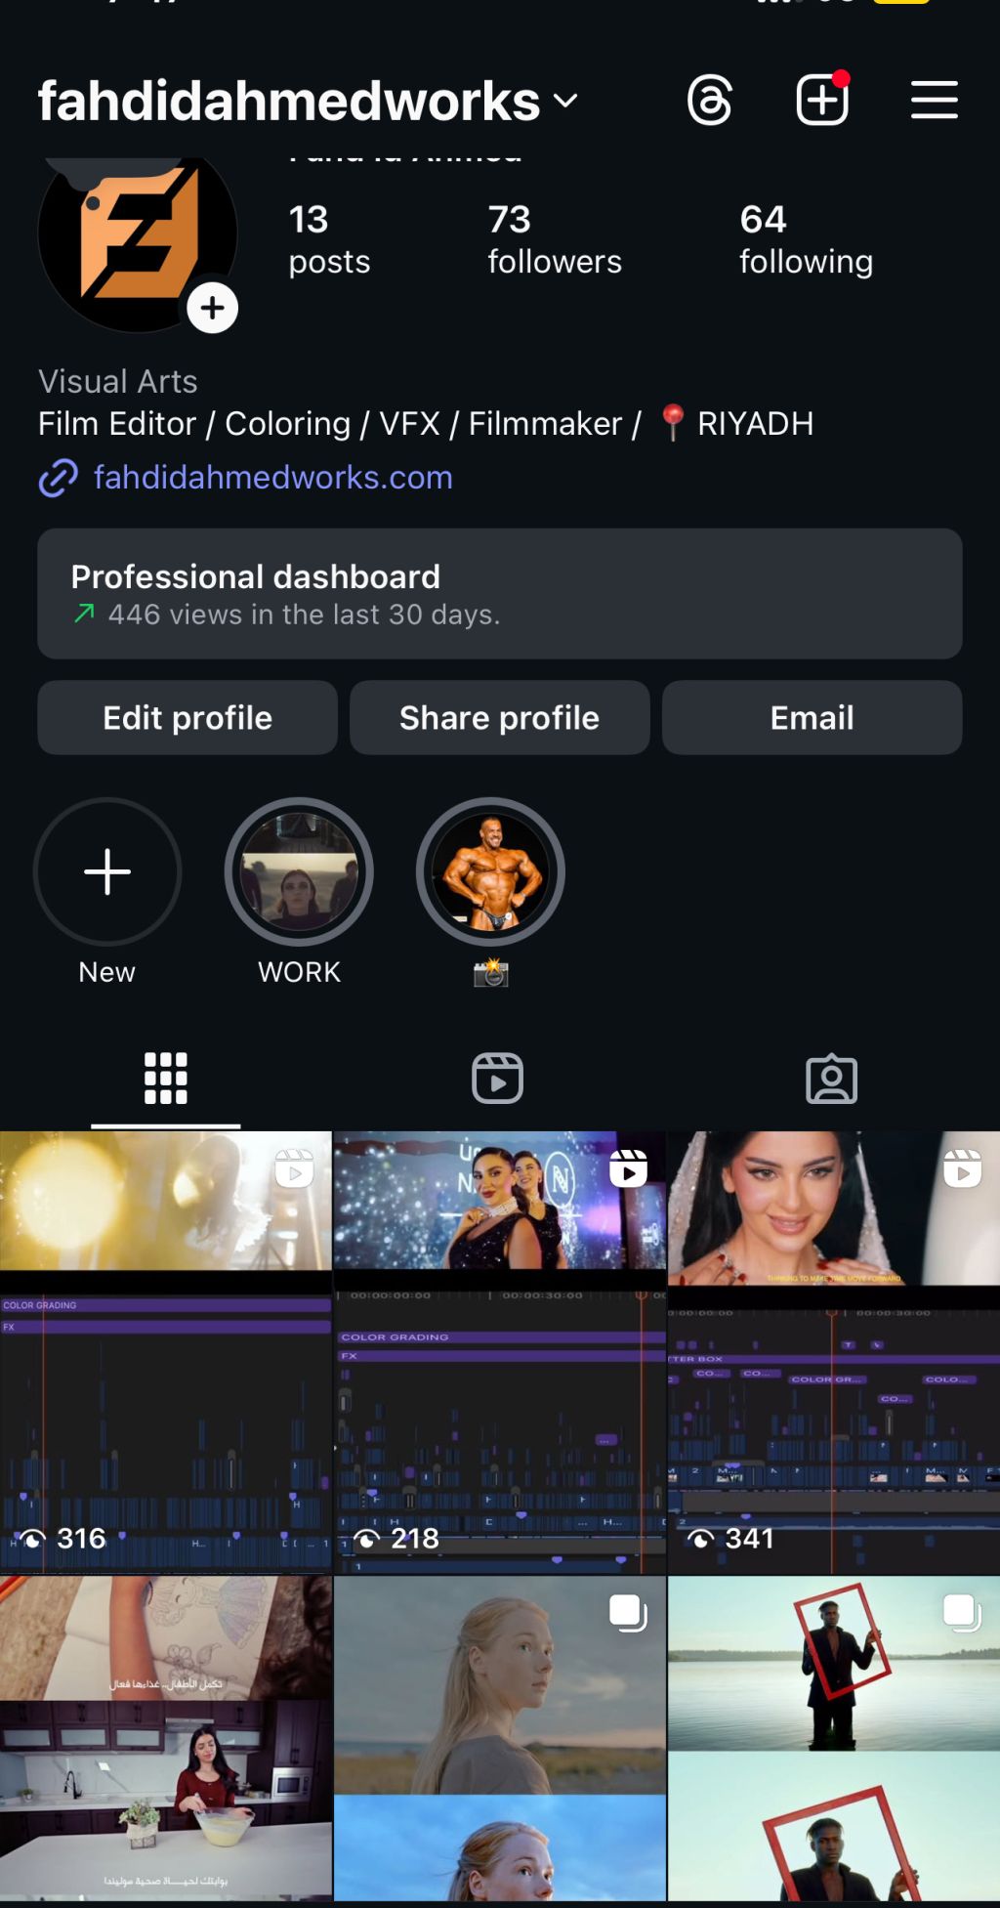Viewport: 1000px width, 1908px height.
Task: Tap the create new post plus icon
Action: click(822, 100)
